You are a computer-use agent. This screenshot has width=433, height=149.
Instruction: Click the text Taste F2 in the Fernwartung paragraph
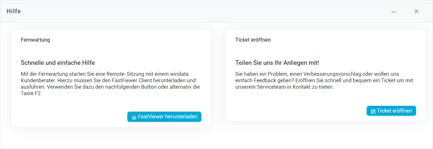coord(31,93)
